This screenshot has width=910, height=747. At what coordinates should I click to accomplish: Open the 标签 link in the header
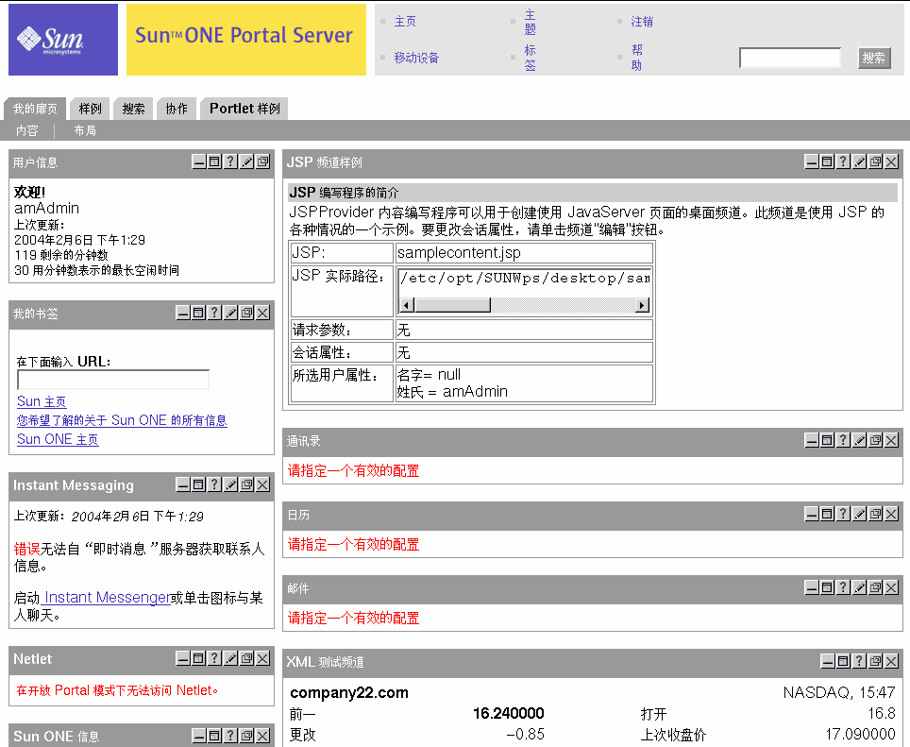(530, 58)
